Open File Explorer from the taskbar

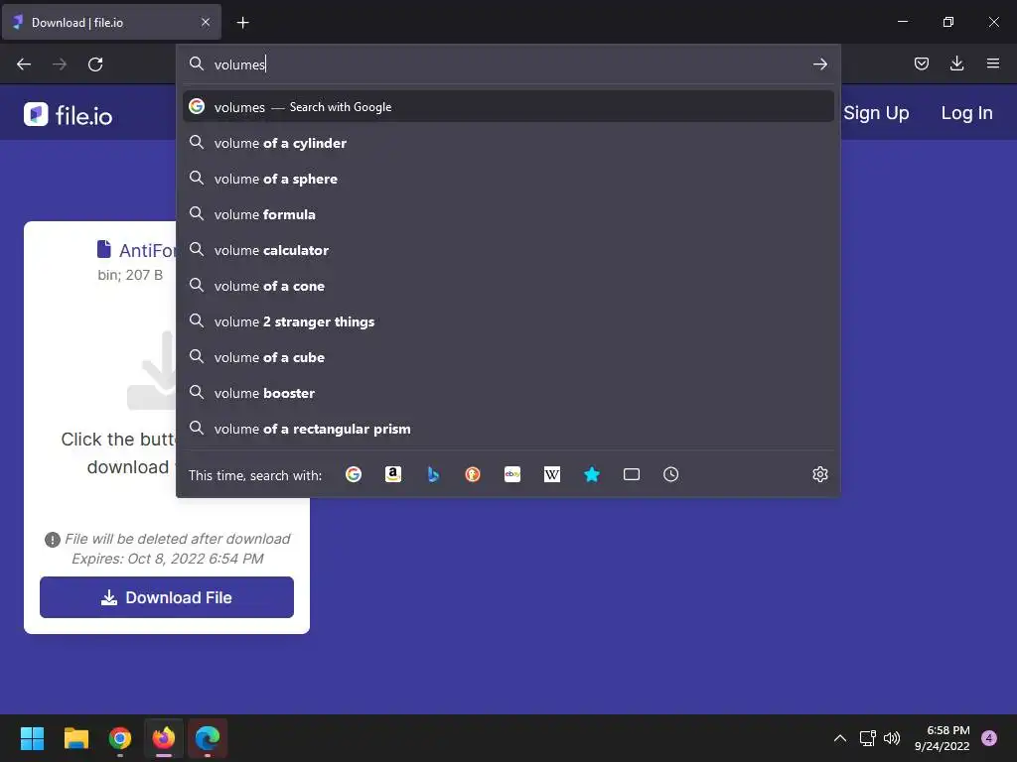click(x=76, y=738)
